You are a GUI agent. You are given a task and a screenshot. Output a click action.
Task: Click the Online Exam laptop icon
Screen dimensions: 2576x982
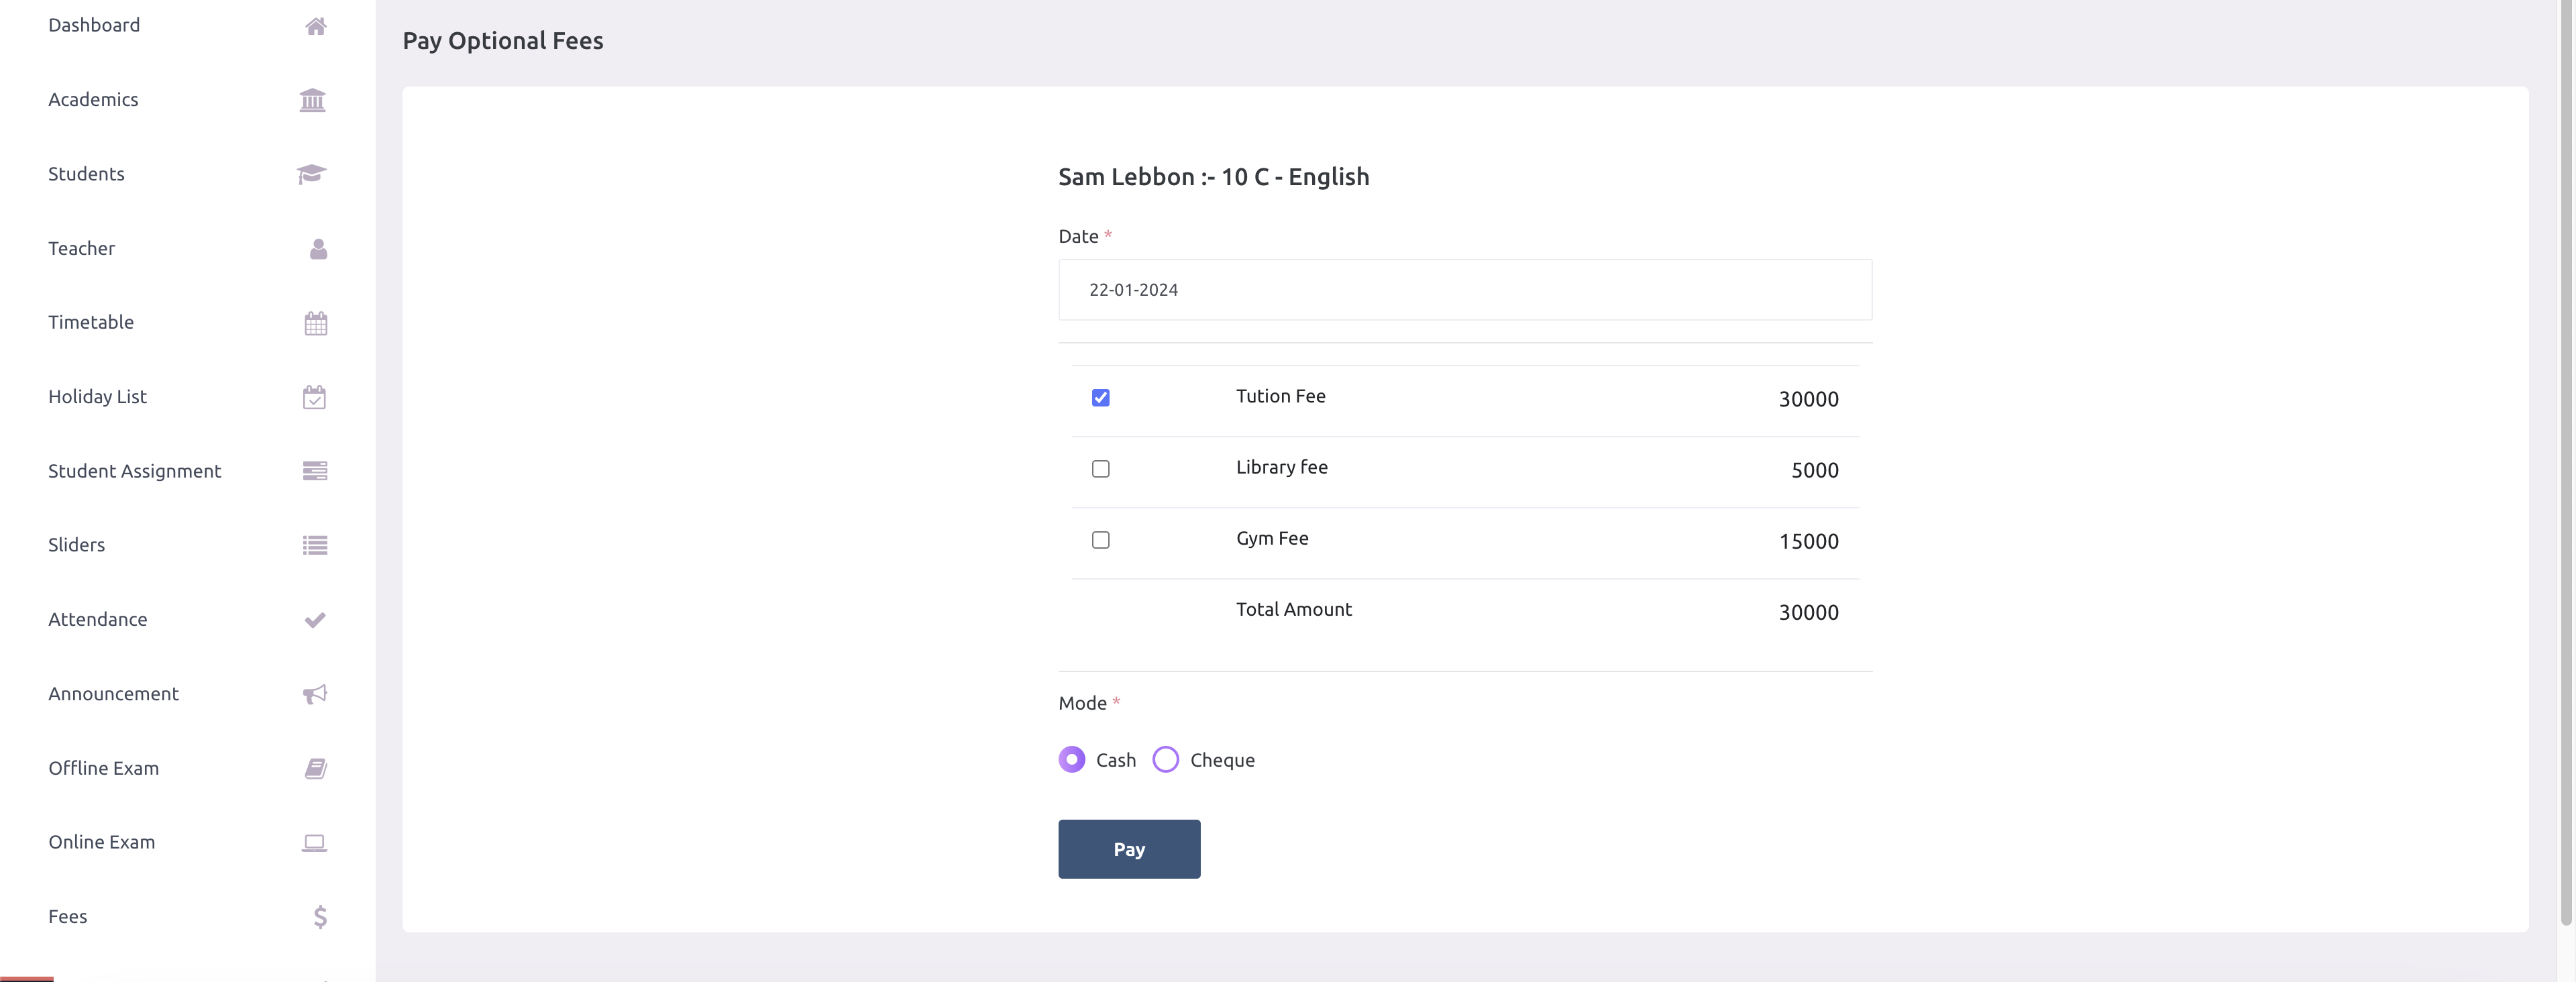pyautogui.click(x=314, y=842)
